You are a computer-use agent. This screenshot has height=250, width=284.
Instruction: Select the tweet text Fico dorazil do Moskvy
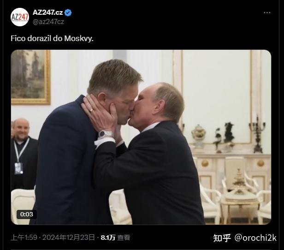tap(52, 38)
